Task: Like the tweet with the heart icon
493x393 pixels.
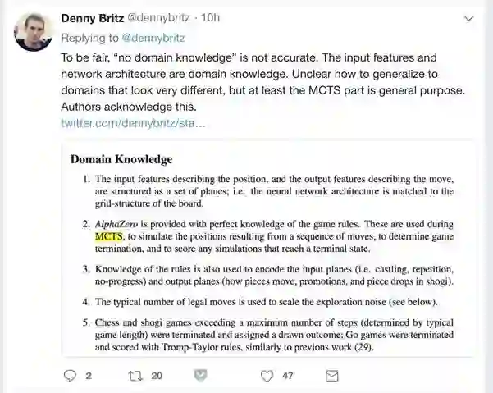Action: (266, 376)
